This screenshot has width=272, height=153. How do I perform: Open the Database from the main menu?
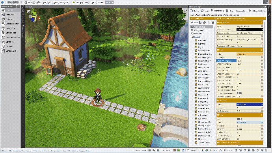click(x=10, y=19)
